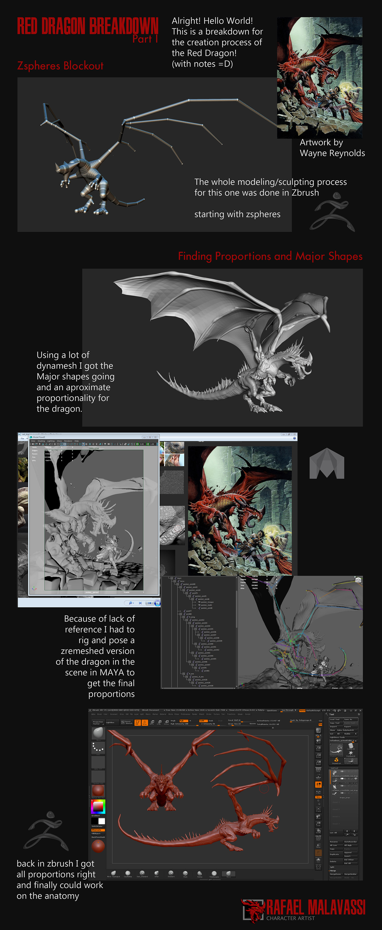Toggle Local symmetry orange button
382x930 pixels.
click(319, 784)
